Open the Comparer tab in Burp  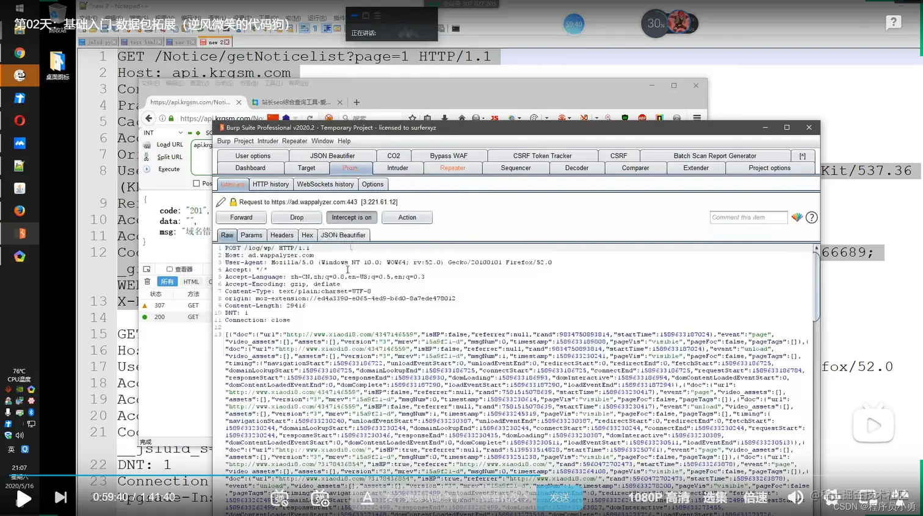(635, 168)
